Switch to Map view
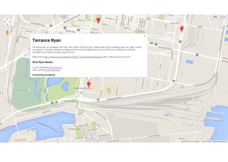228x162 pixels. [215, 17]
